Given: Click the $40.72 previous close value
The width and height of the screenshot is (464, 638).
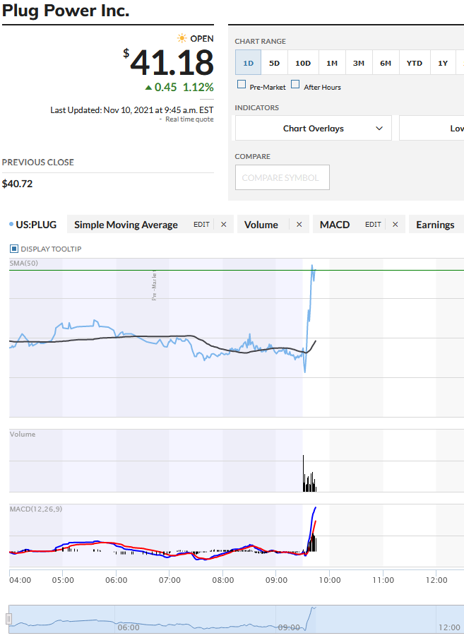Looking at the screenshot, I should point(18,184).
